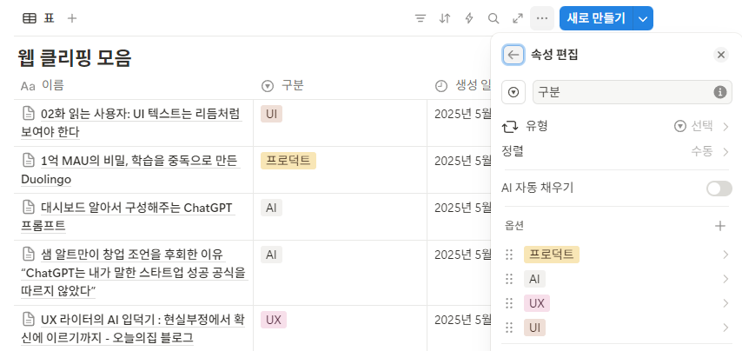Screen dimensions: 742x351
Task: Open the sort arrows icon
Action: click(444, 18)
